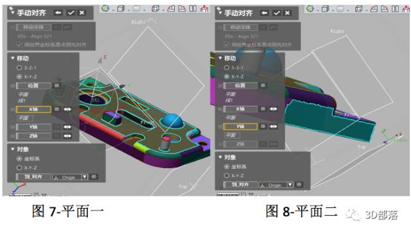Image resolution: width=411 pixels, height=233 pixels.
Task: Click the highlighted Y轴 field in Figure 8
Action: [240, 126]
